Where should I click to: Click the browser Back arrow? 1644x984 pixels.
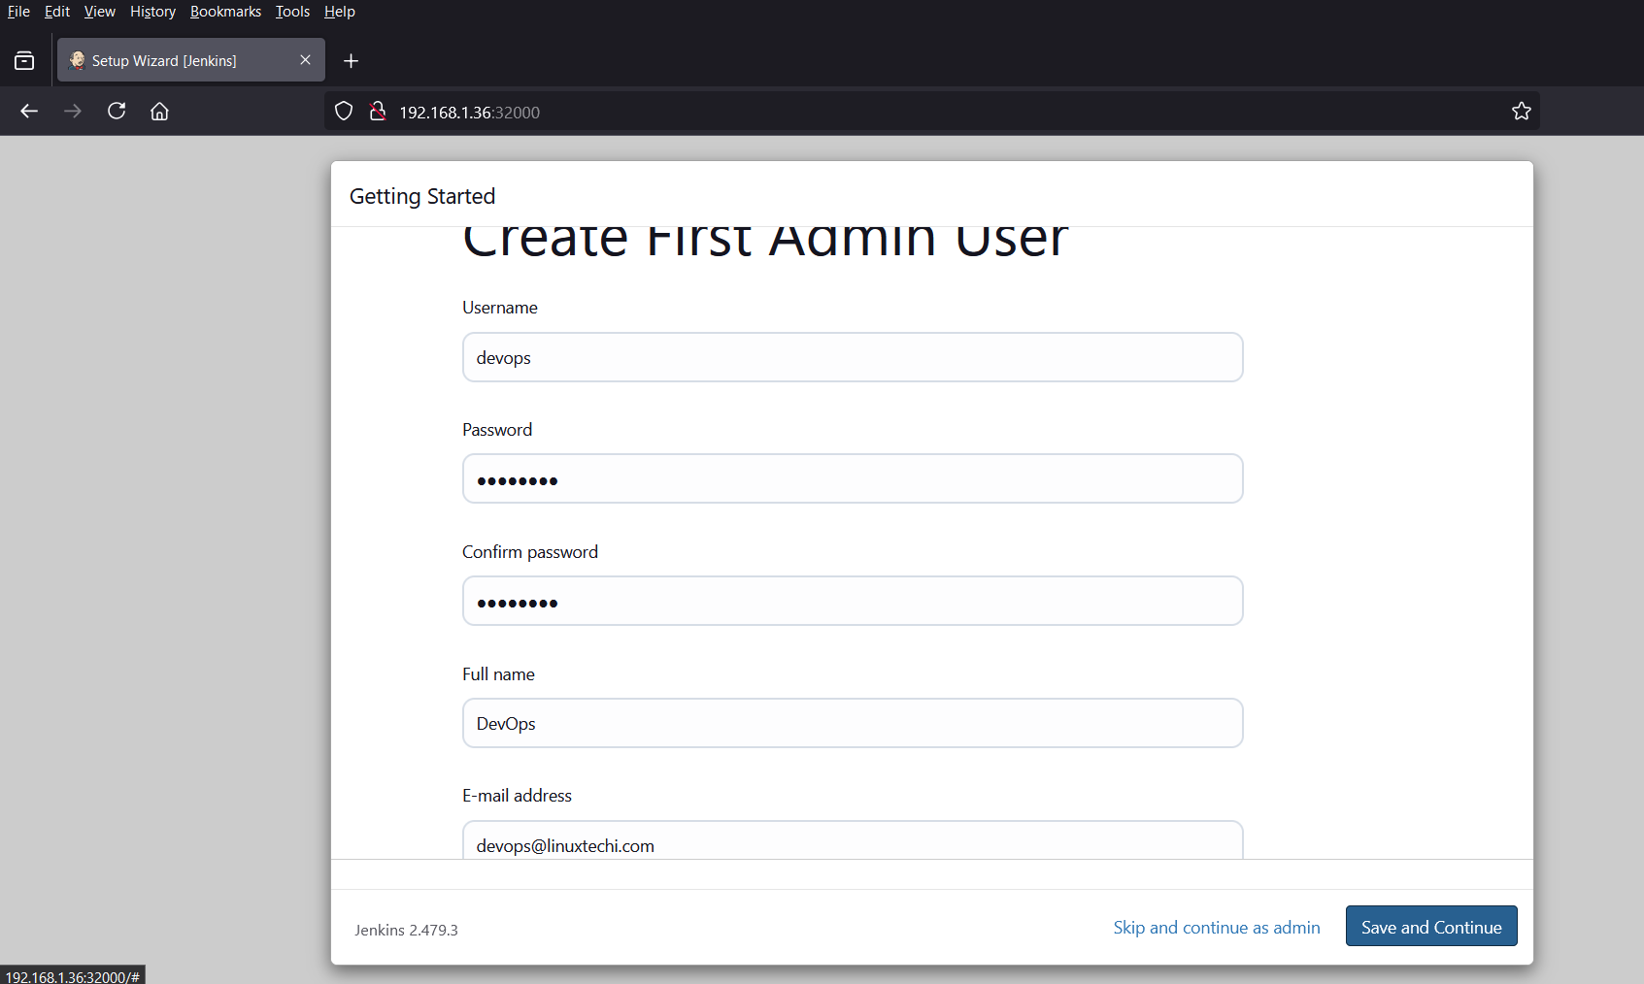tap(29, 112)
